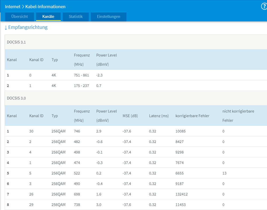The image size is (267, 210).
Task: Click frequency 746 in DOCSIS 3.0 table
Action: [77, 131]
